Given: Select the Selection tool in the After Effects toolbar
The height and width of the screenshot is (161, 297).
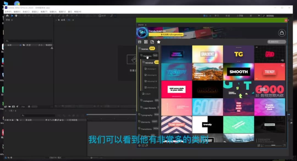Looking at the screenshot, I should (12, 16).
